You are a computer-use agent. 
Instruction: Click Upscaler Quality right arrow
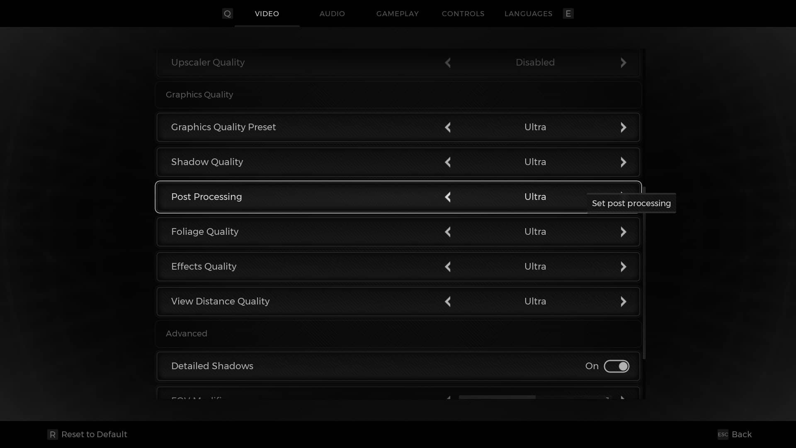[623, 63]
